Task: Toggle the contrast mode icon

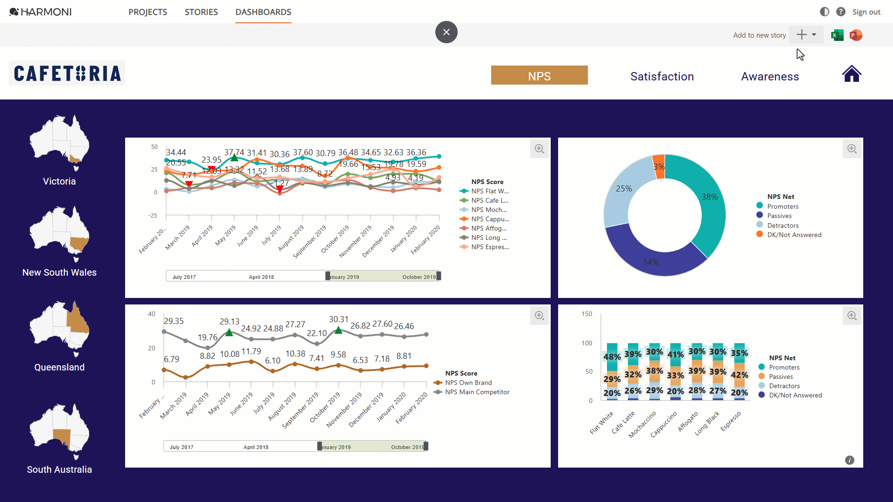Action: (824, 12)
